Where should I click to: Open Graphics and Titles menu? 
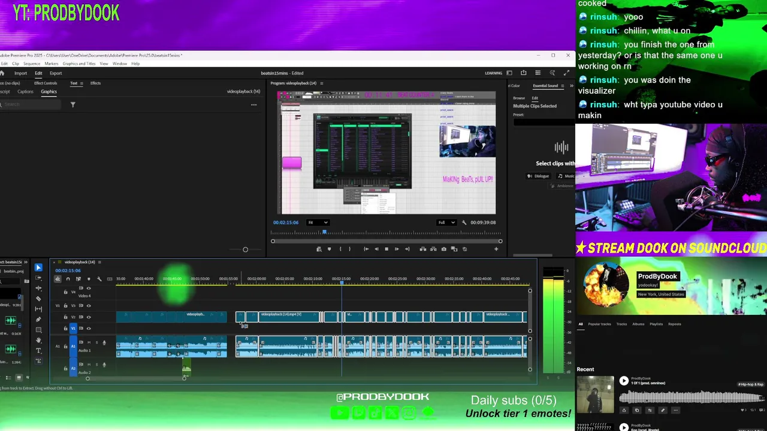(x=79, y=63)
